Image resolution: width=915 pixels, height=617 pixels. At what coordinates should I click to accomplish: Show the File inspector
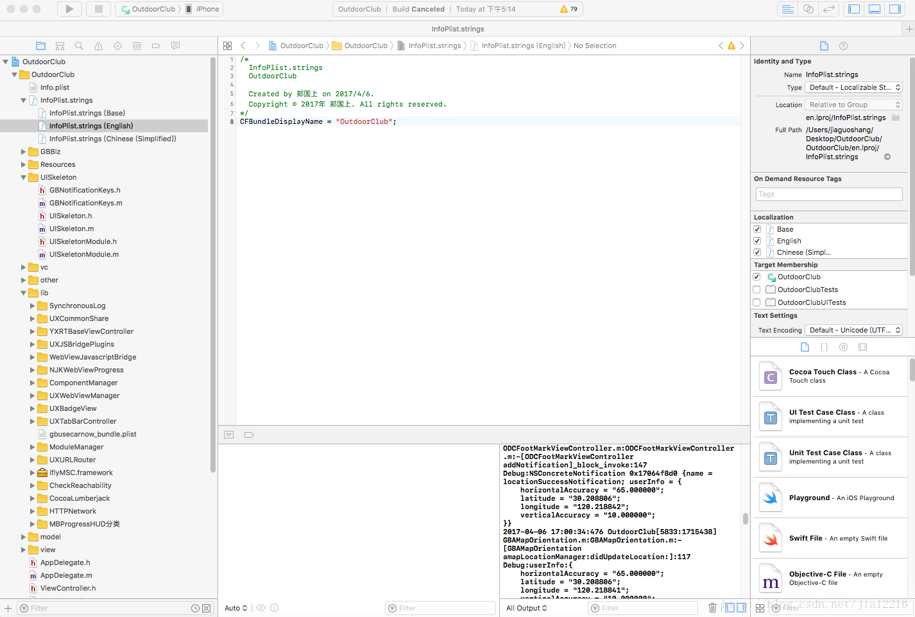(824, 46)
